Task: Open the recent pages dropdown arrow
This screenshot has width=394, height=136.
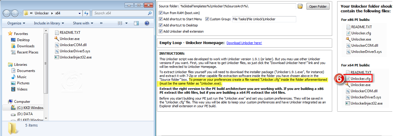Action: 21,14
